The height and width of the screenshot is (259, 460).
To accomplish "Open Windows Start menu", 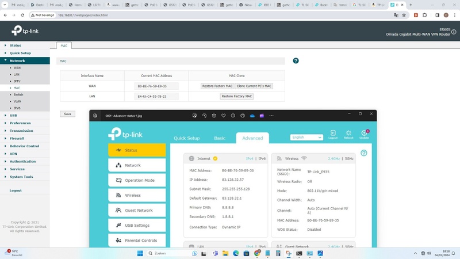I will tap(140, 253).
